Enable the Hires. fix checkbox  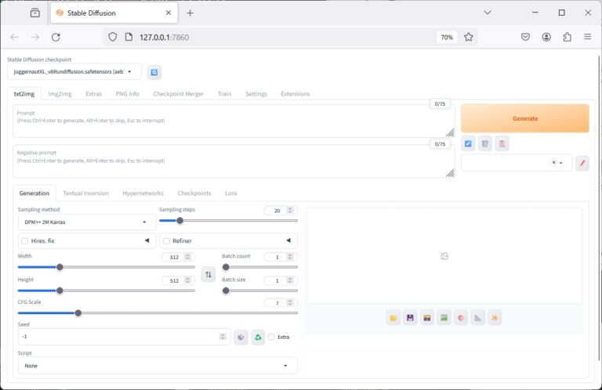click(25, 241)
